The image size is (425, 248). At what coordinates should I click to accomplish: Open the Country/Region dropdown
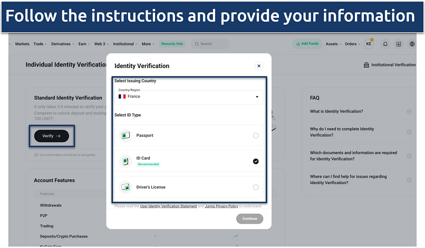point(189,97)
